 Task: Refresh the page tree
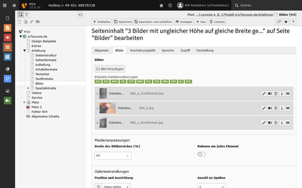click(x=80, y=15)
